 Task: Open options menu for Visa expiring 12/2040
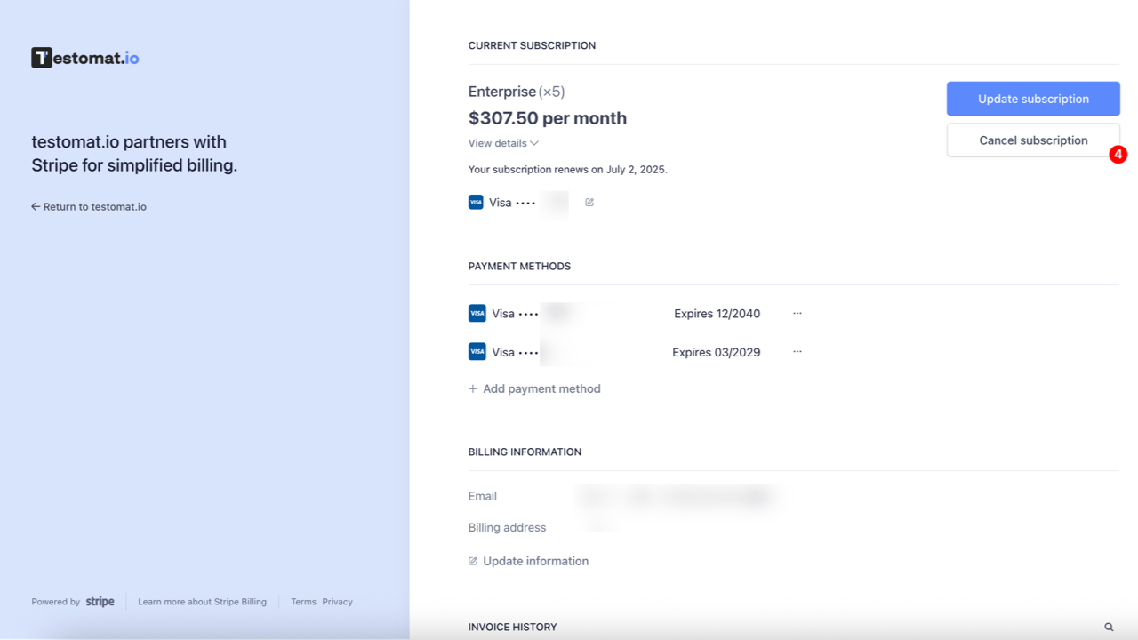[797, 314]
